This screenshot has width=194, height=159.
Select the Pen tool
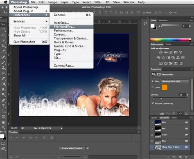pyautogui.click(x=3, y=100)
